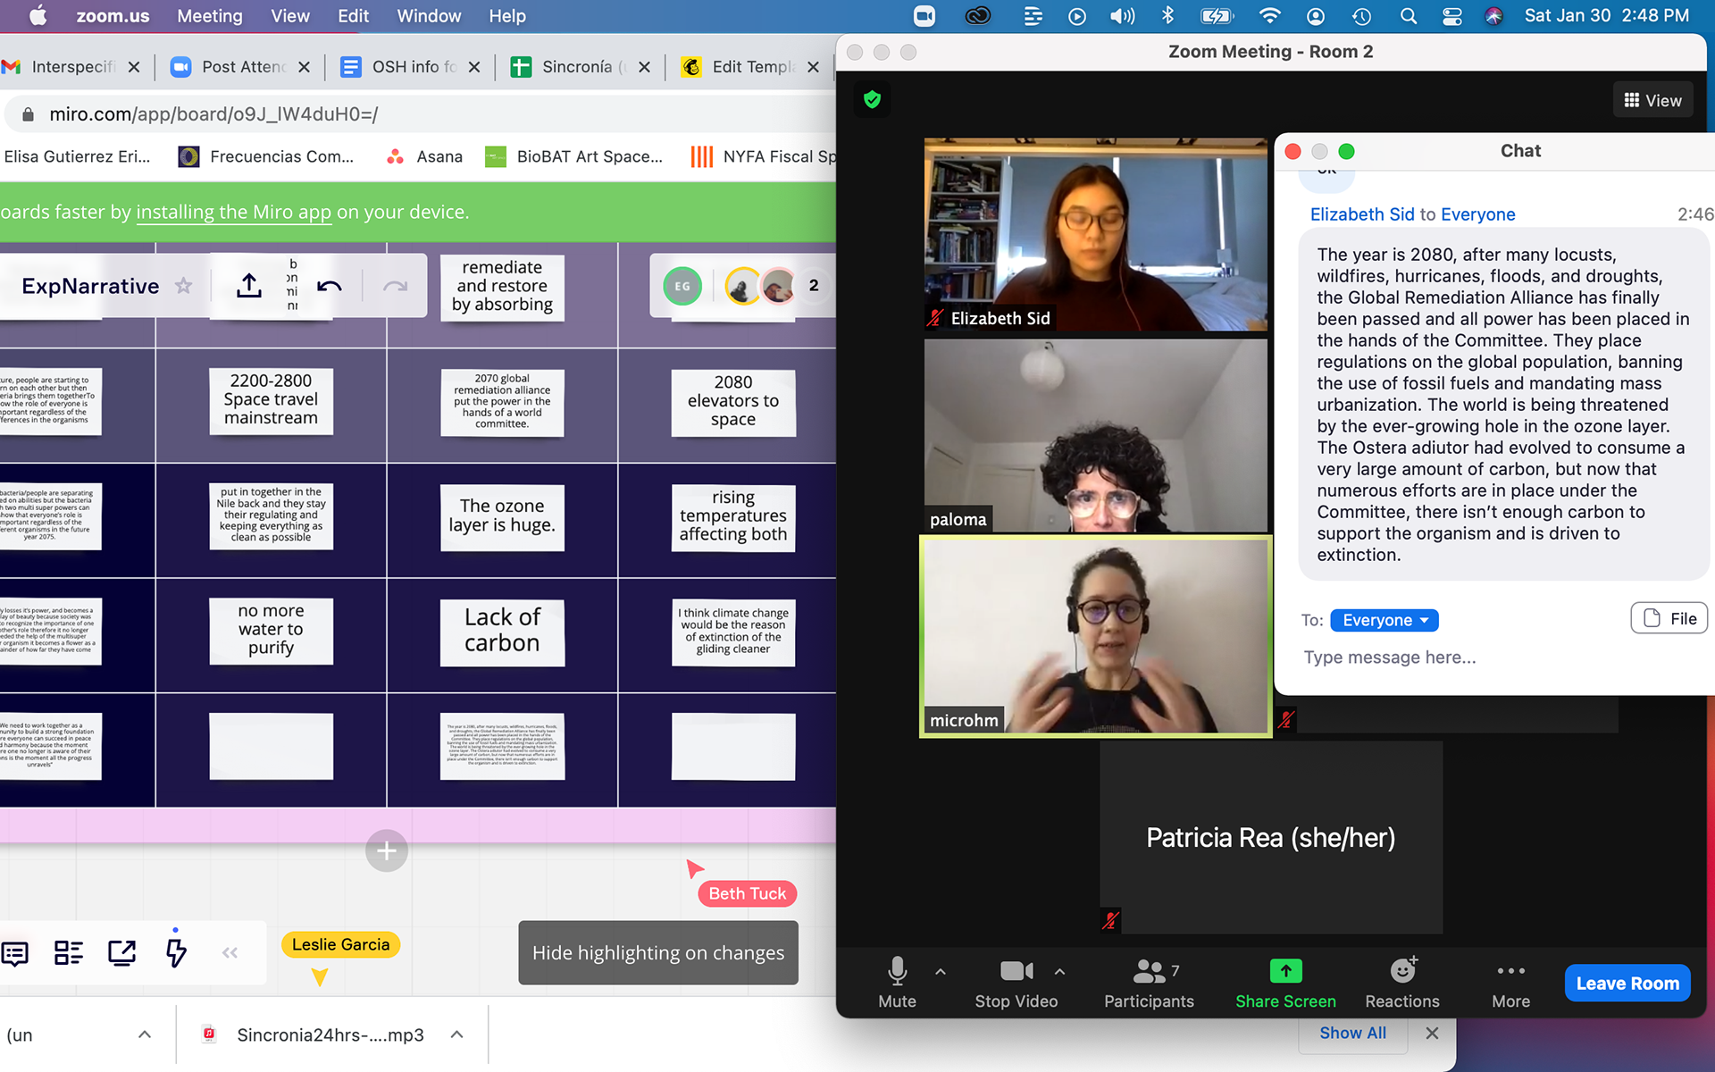This screenshot has height=1072, width=1715.
Task: Undo the last Miro action
Action: pos(330,286)
